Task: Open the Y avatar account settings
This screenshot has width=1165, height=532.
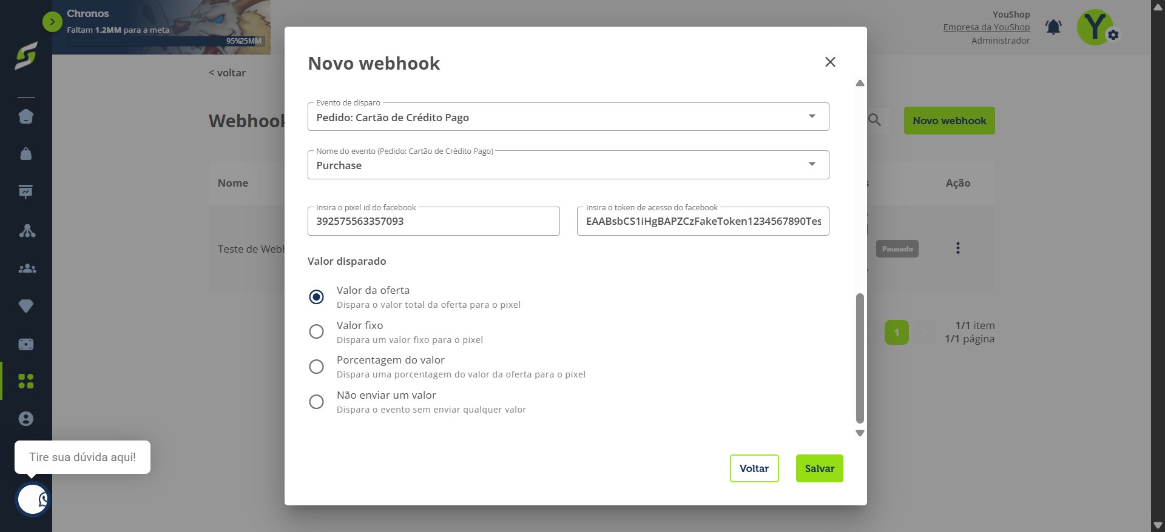Action: [x=1096, y=27]
